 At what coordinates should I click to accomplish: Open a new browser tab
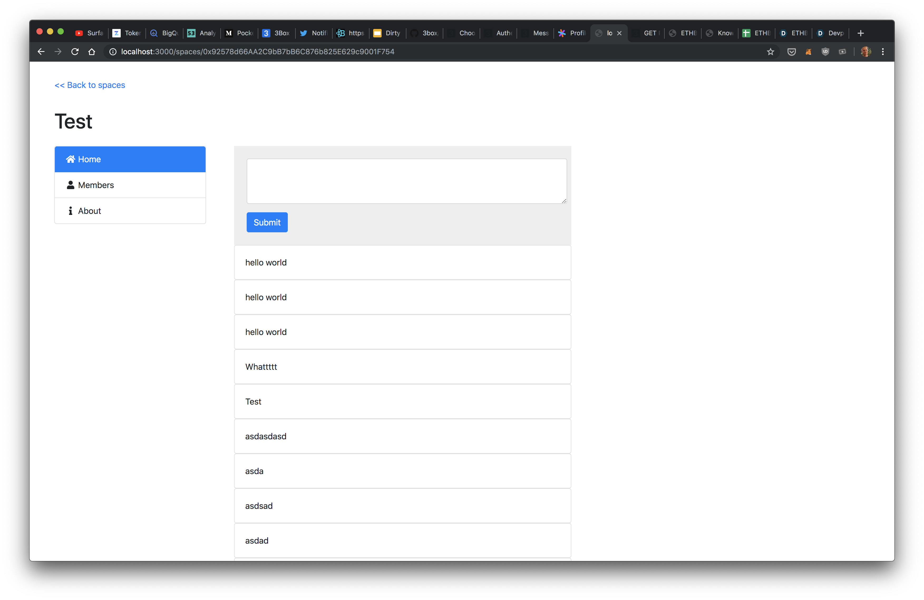860,33
